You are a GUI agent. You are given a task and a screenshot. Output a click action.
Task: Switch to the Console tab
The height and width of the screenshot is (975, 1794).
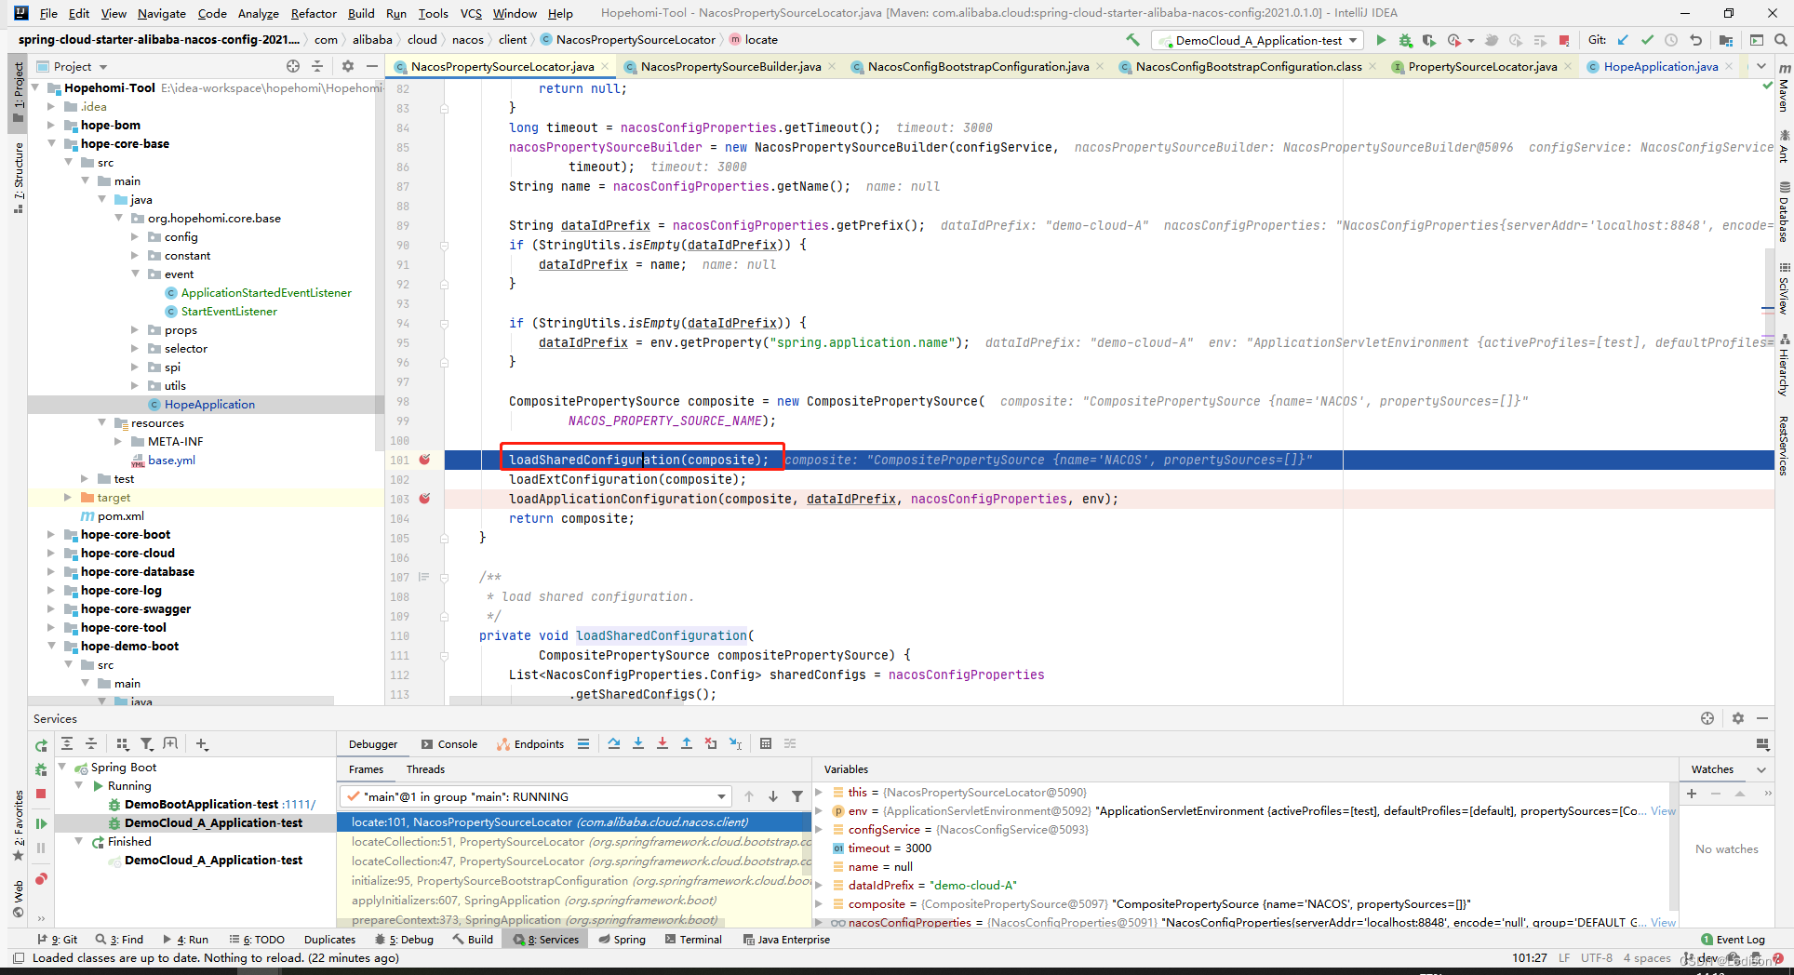point(449,744)
